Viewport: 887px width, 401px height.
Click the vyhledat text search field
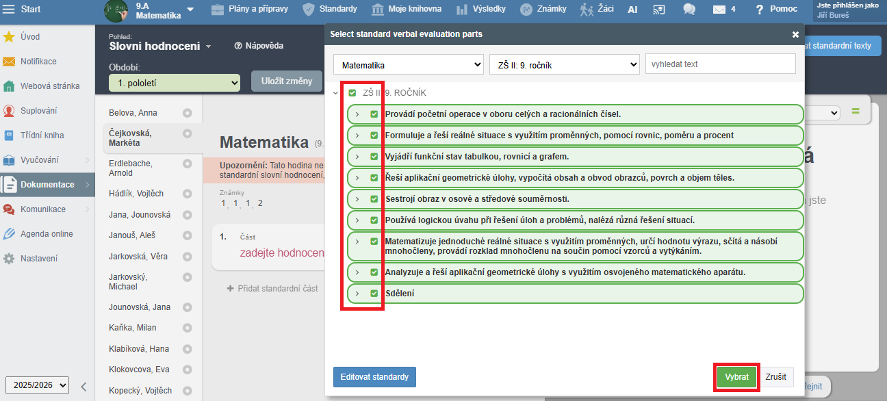pyautogui.click(x=720, y=64)
